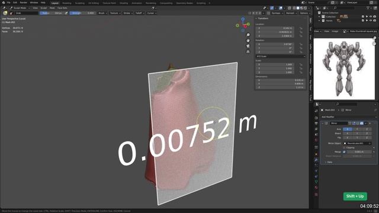Enable the Clipping checkbox

[344, 147]
